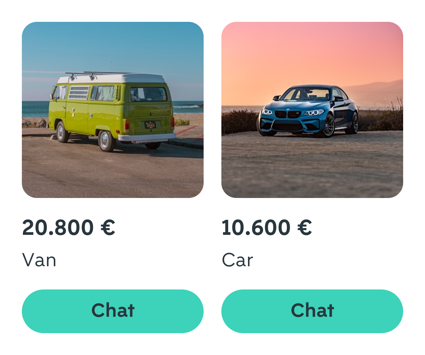Viewport: 425px width, 355px height.
Task: Click the euro symbol in the van price
Action: (x=108, y=227)
